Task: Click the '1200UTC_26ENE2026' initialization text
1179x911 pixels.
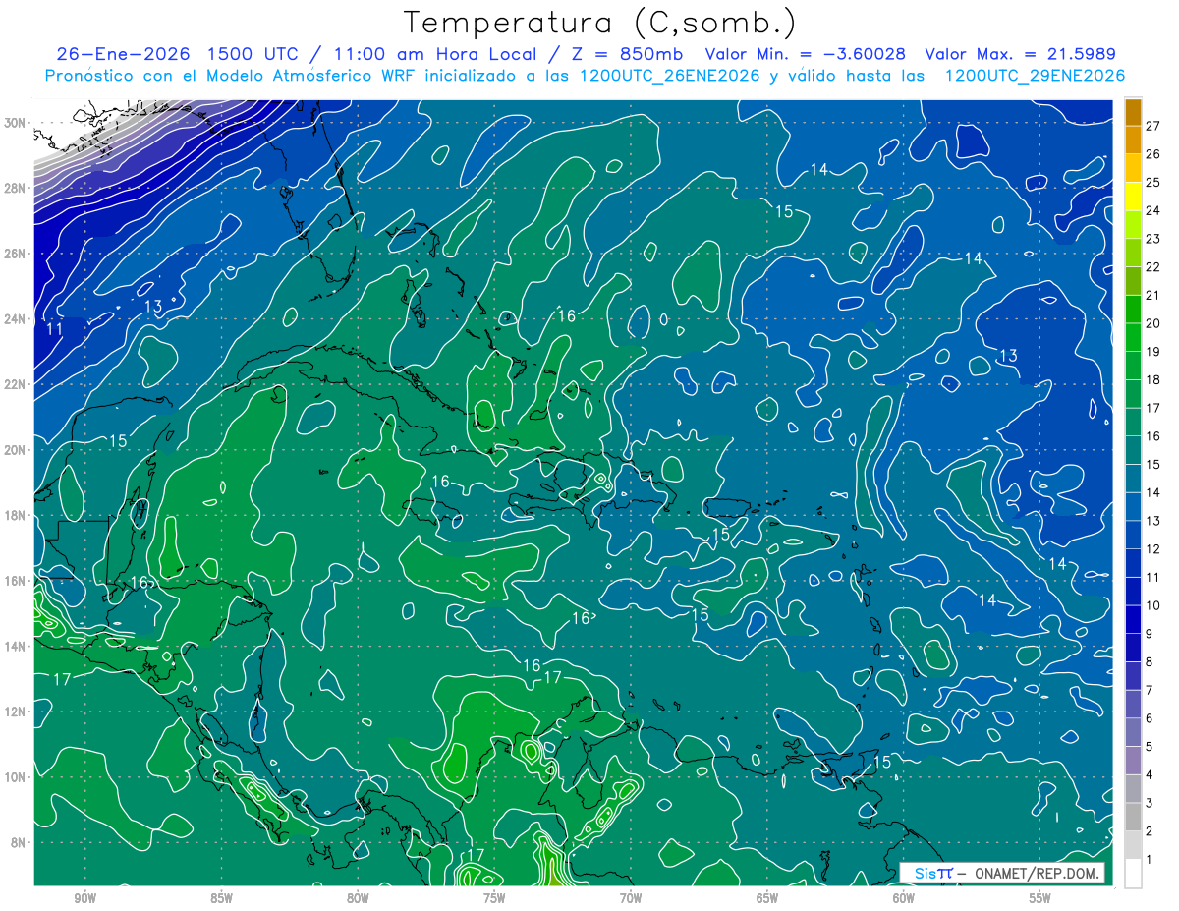Action: (x=668, y=76)
